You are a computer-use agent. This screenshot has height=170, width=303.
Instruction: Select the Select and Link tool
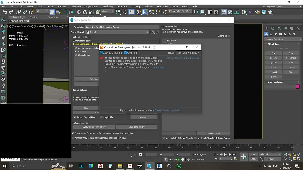tap(18, 12)
